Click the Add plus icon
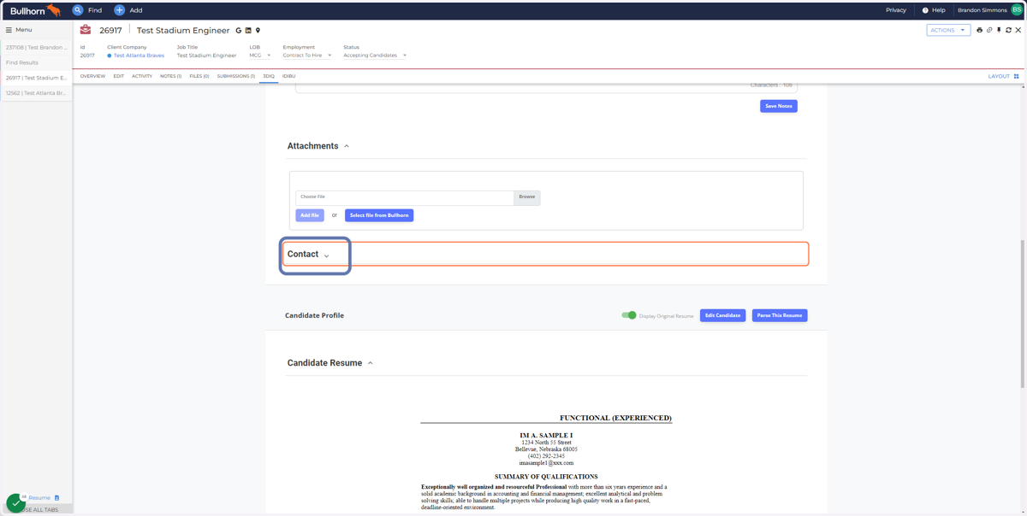The image size is (1027, 516). [120, 10]
